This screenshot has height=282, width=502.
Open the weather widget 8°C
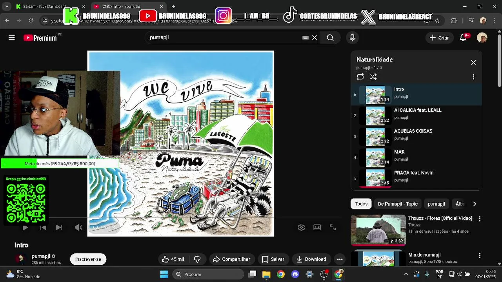tap(24, 274)
